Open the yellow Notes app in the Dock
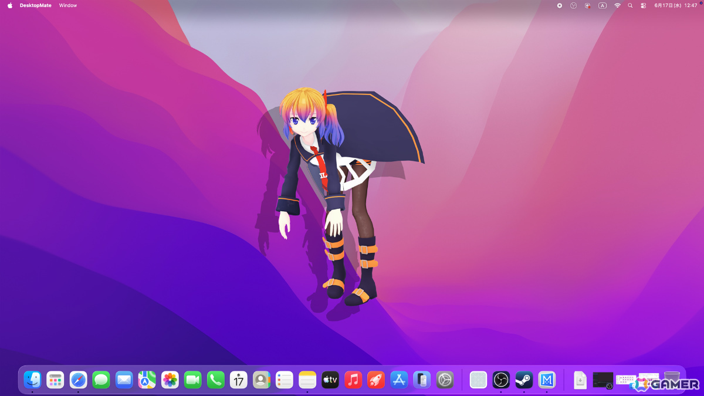 pyautogui.click(x=307, y=380)
